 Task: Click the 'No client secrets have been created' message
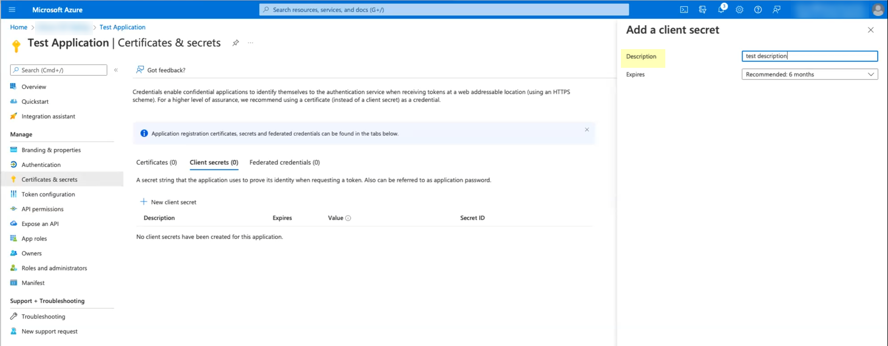[210, 237]
